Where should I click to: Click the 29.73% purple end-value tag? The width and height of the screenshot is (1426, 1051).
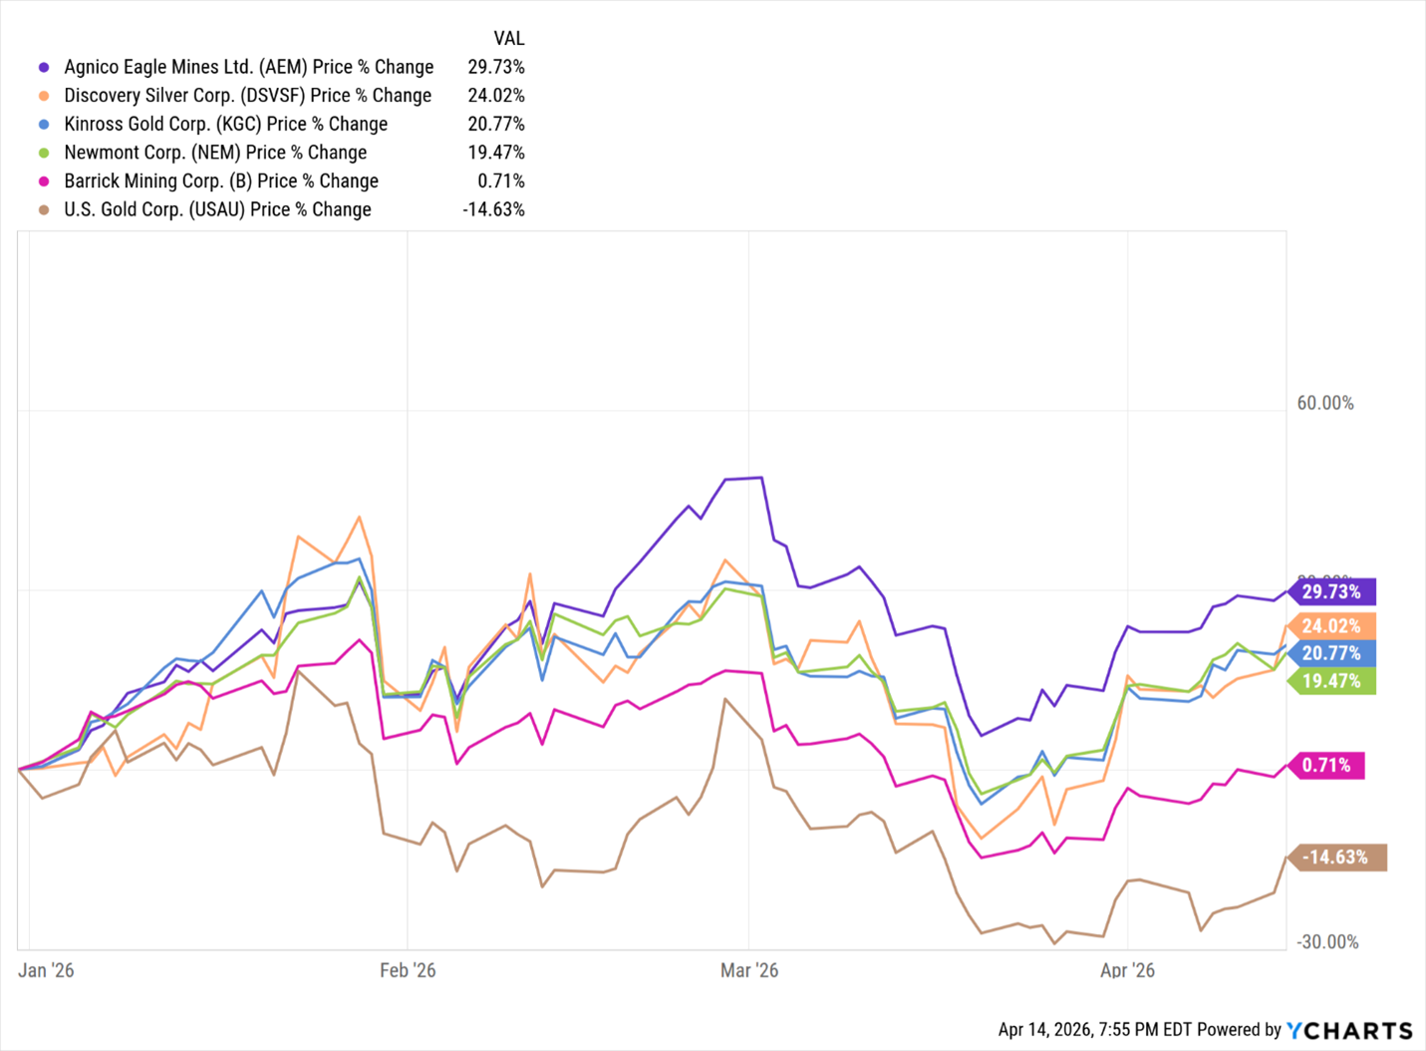pyautogui.click(x=1331, y=592)
